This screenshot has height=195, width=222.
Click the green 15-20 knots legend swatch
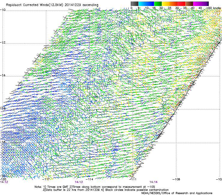(x=158, y=4)
